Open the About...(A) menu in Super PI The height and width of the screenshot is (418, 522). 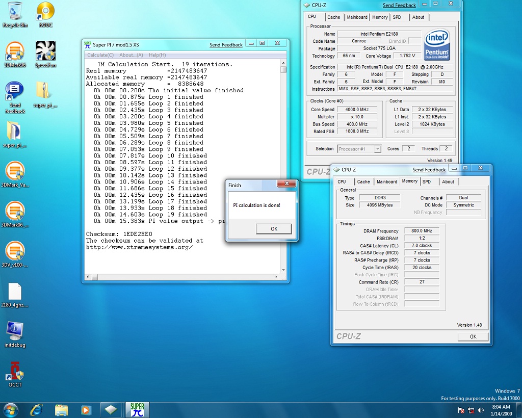tap(131, 55)
